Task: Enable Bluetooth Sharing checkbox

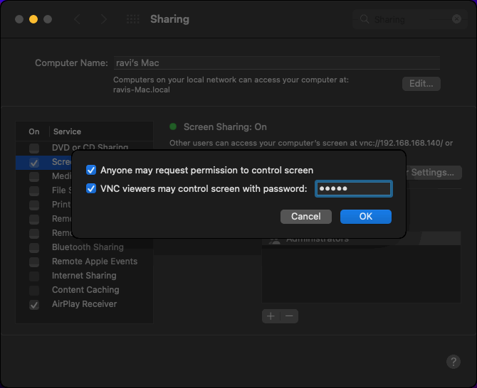Action: tap(34, 247)
